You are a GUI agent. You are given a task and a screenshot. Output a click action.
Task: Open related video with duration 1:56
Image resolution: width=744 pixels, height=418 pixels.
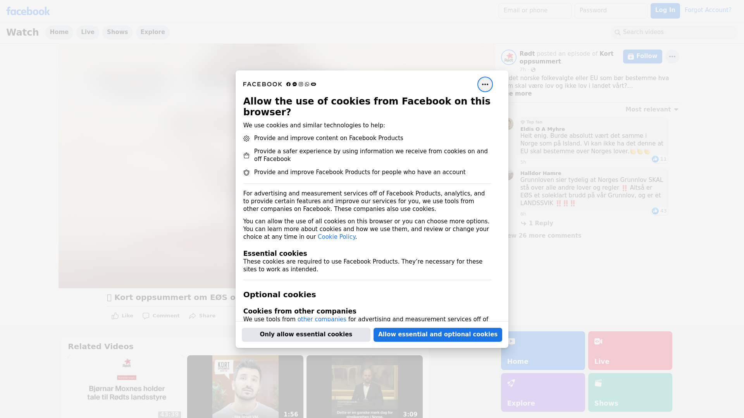point(245,387)
